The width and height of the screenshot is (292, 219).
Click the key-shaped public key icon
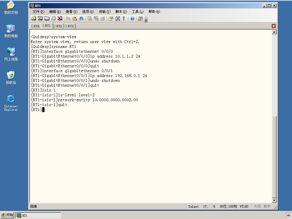point(124,19)
